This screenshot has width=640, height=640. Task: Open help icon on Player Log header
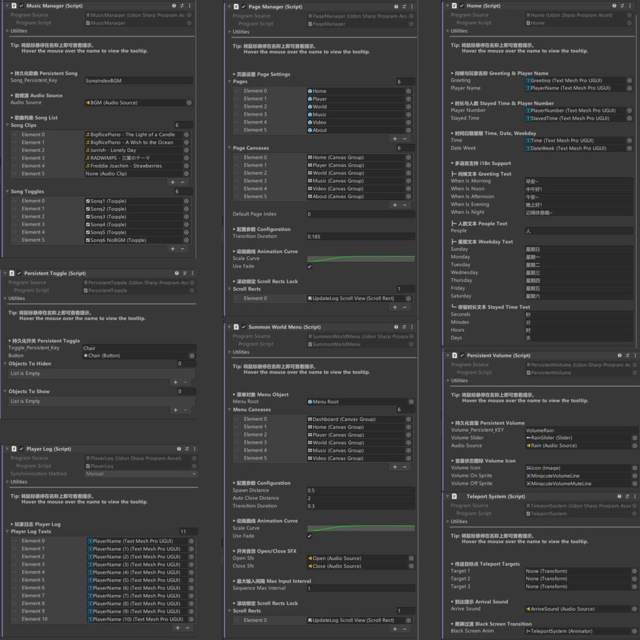click(x=179, y=449)
